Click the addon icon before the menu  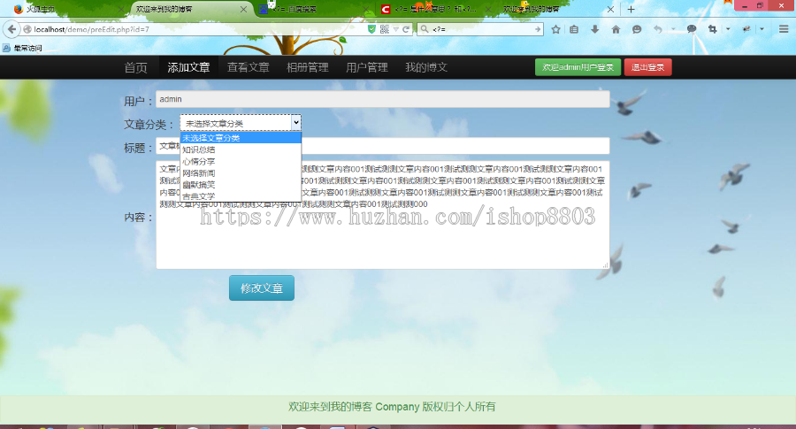click(x=746, y=29)
